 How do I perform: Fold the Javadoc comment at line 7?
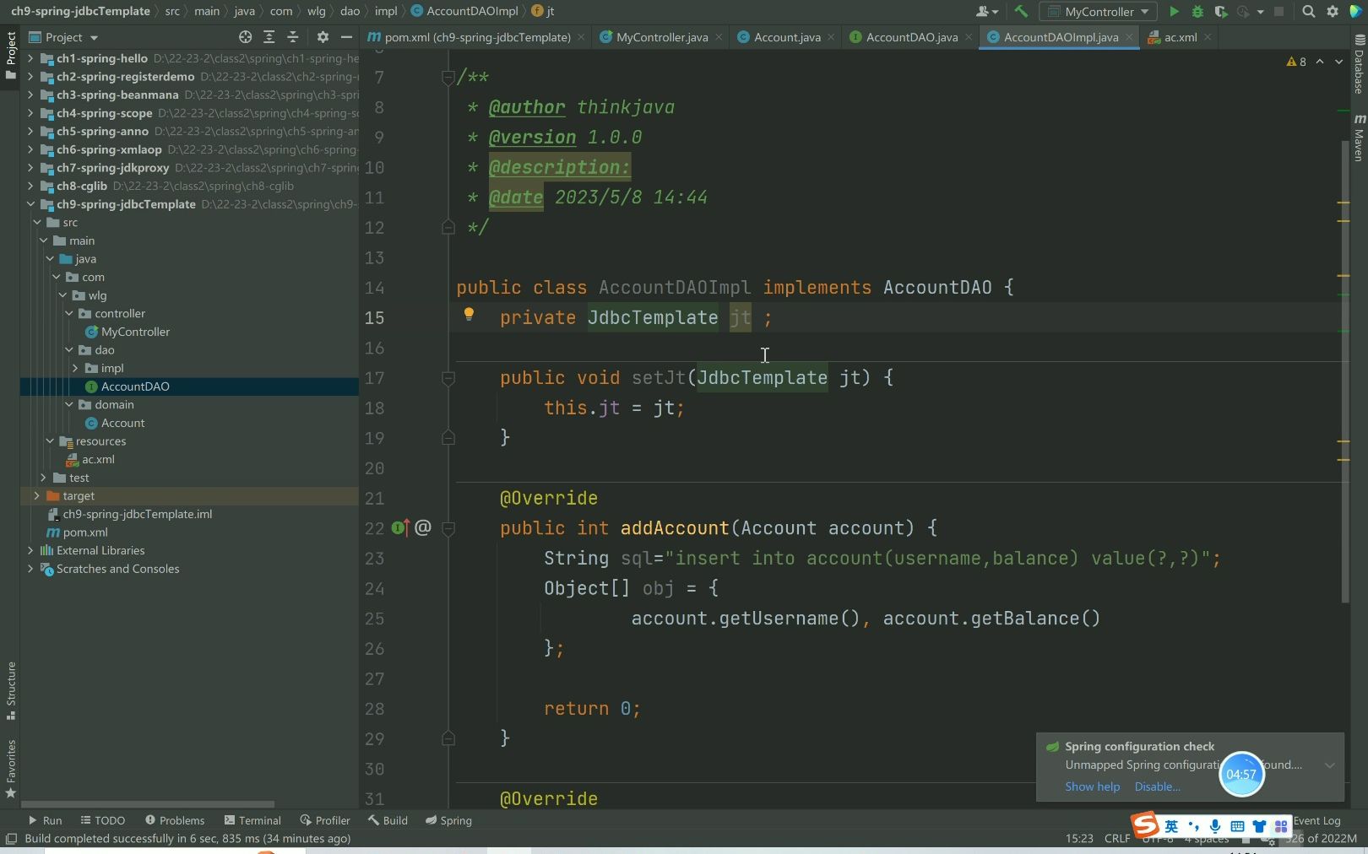(448, 78)
